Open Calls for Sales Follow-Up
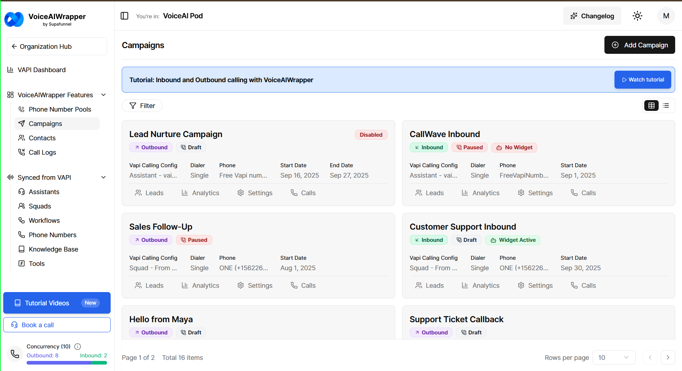This screenshot has width=682, height=371. point(303,285)
